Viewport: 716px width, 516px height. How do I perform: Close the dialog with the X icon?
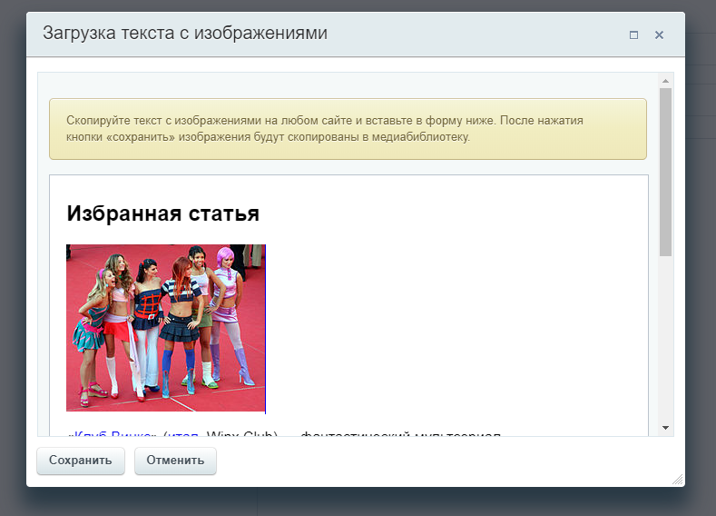(659, 35)
